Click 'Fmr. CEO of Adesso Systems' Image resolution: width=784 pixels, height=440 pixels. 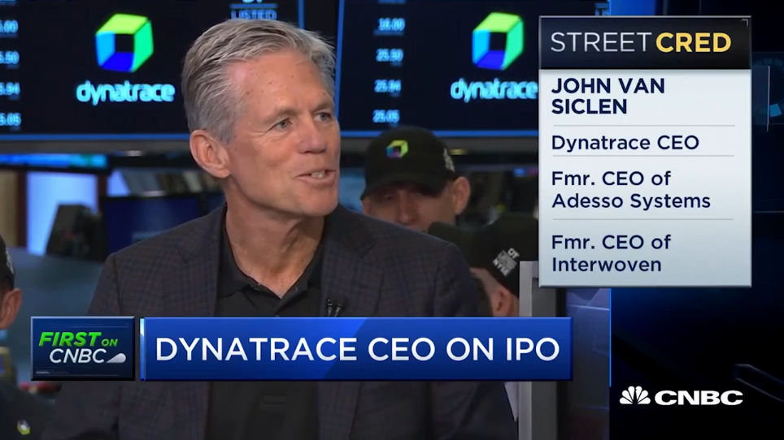pos(630,190)
